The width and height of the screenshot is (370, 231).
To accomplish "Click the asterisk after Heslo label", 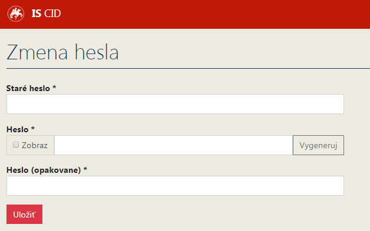I will 33,128.
